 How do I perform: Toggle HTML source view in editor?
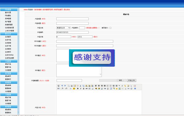click(x=59, y=86)
